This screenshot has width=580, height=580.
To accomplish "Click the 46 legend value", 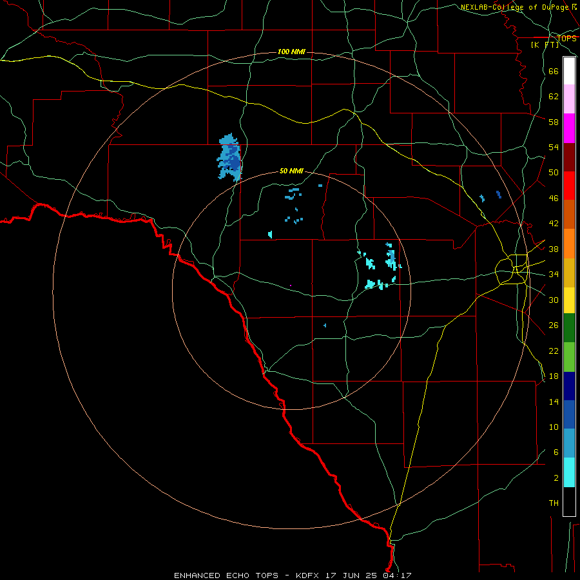I will pos(554,198).
